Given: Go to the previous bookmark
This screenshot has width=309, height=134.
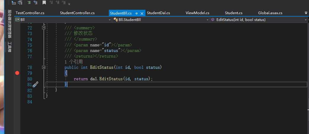Looking at the screenshot, I should pyautogui.click(x=51, y=3).
